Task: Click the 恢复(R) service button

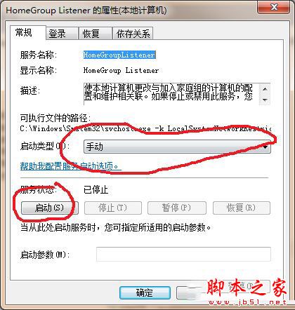Action: [x=242, y=208]
